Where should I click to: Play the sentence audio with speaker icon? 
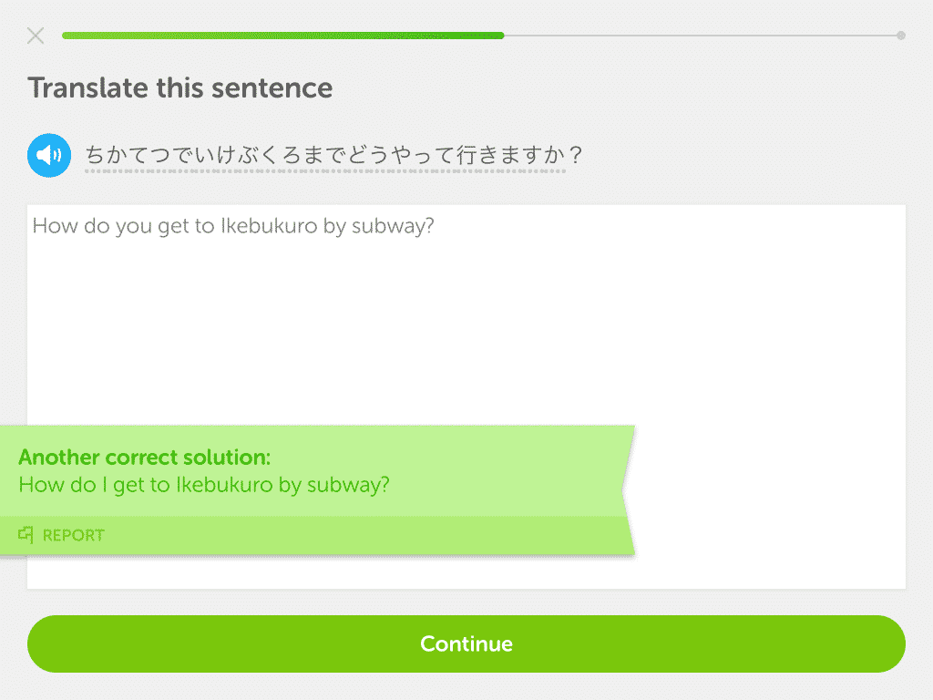coord(49,155)
